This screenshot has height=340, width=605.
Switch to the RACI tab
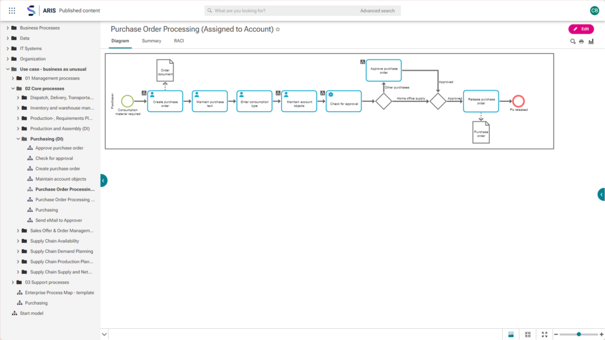point(178,41)
